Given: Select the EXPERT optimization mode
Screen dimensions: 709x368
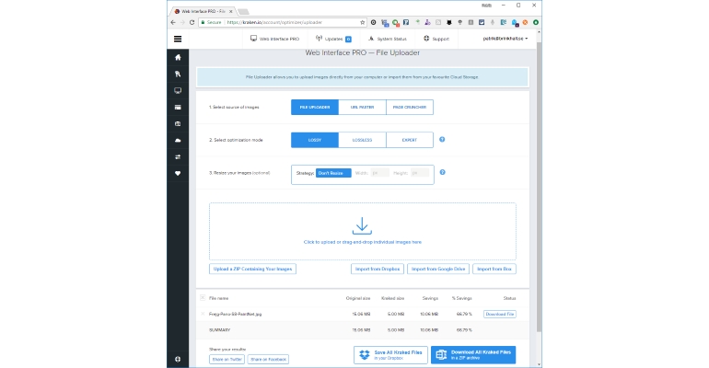Looking at the screenshot, I should pyautogui.click(x=410, y=140).
